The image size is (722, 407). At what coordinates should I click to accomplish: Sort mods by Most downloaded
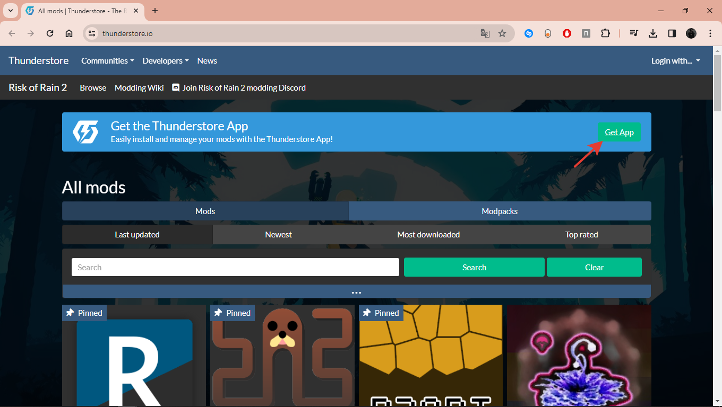pyautogui.click(x=428, y=234)
